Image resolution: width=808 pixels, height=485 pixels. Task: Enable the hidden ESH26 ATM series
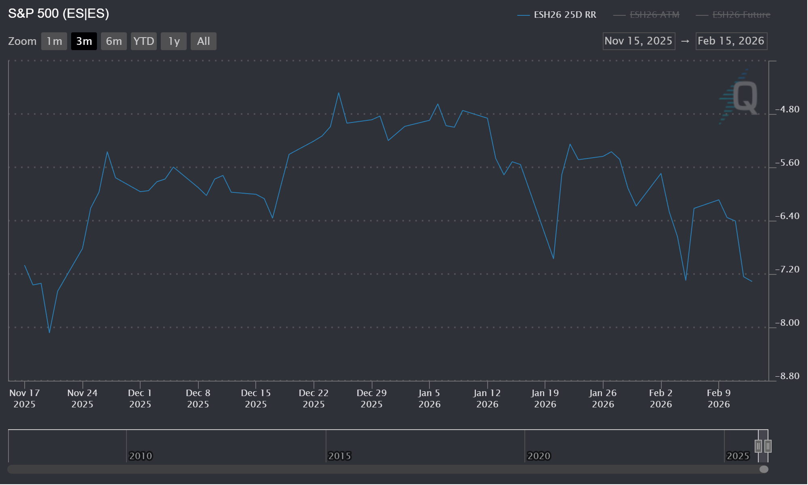654,15
